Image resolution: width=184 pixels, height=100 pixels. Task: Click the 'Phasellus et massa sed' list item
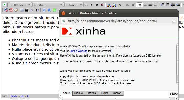(35, 40)
